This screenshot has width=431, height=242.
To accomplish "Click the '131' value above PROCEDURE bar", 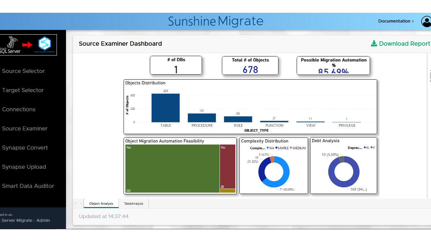I will (x=202, y=111).
